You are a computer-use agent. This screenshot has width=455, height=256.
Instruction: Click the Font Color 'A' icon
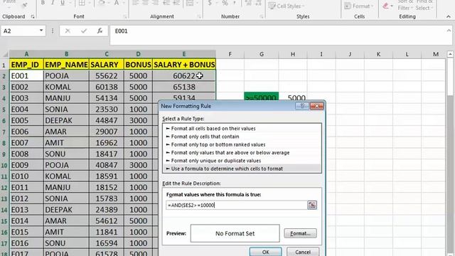click(117, 3)
